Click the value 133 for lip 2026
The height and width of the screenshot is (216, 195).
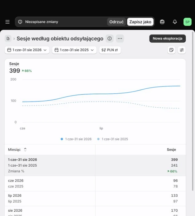174,195
